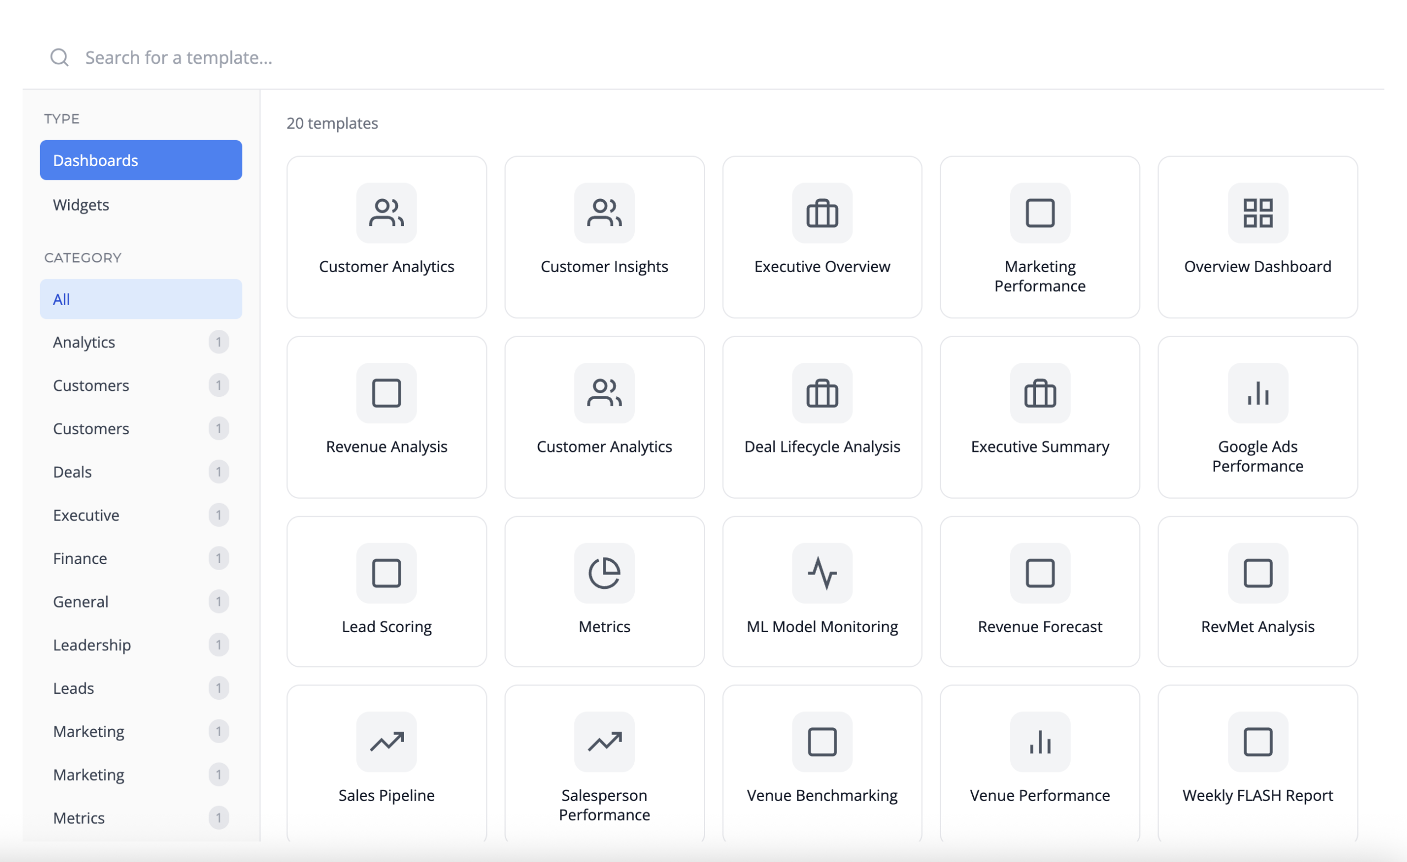1407x862 pixels.
Task: Click Customer Insights people icon
Action: (x=604, y=213)
